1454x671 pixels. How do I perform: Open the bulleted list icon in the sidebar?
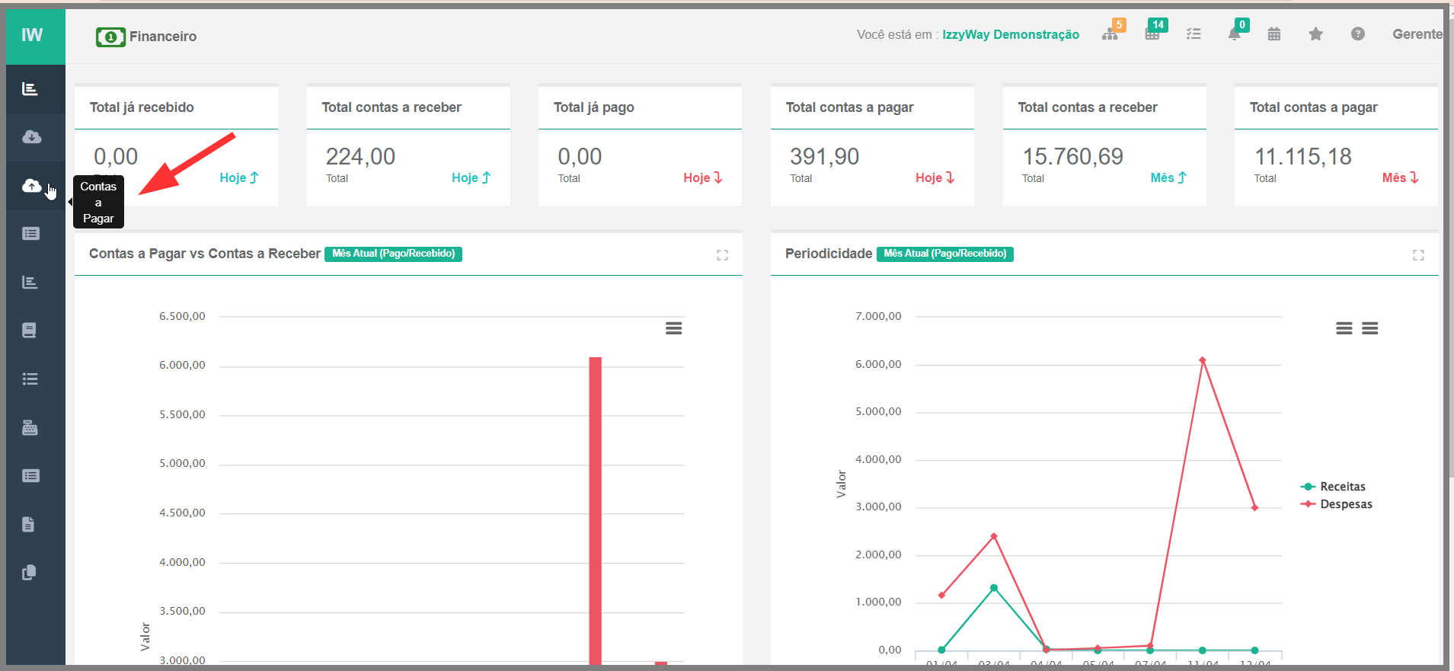[x=30, y=379]
